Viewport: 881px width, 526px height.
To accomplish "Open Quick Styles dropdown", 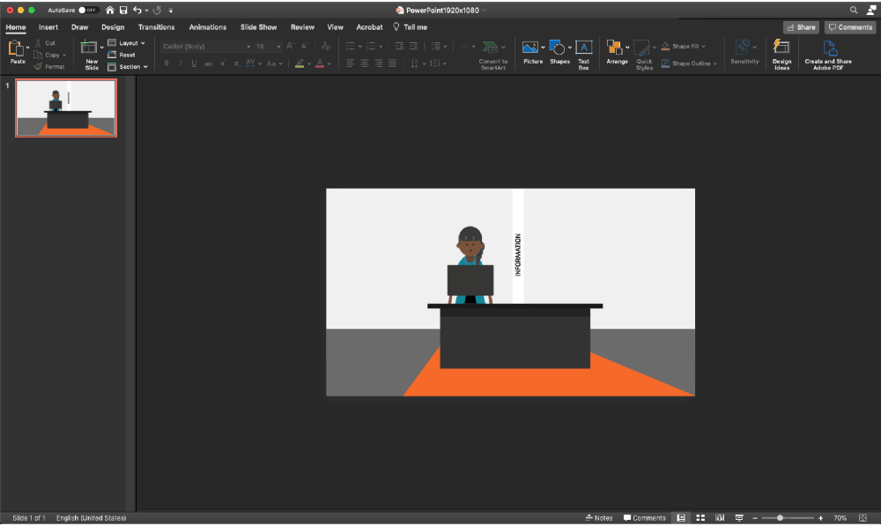I will 645,56.
